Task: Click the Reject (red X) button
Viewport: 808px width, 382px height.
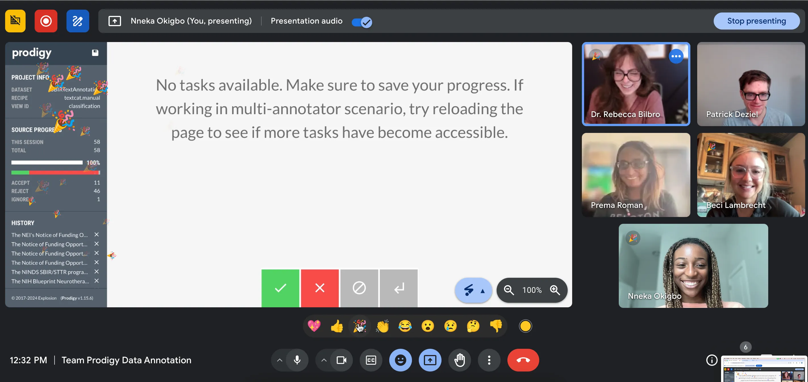Action: [x=320, y=288]
